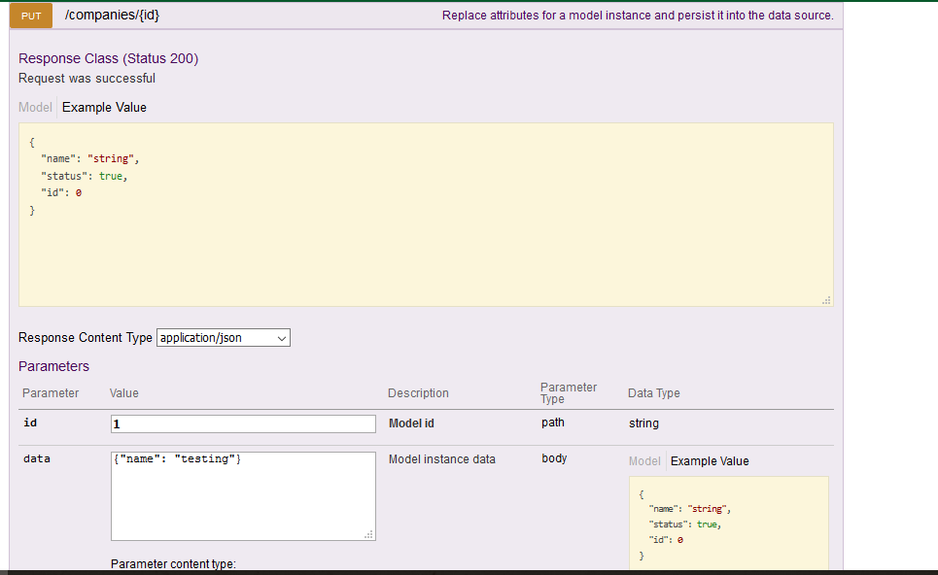Click the 'Value' column header
Viewport: 938px width, 575px height.
[x=123, y=393]
